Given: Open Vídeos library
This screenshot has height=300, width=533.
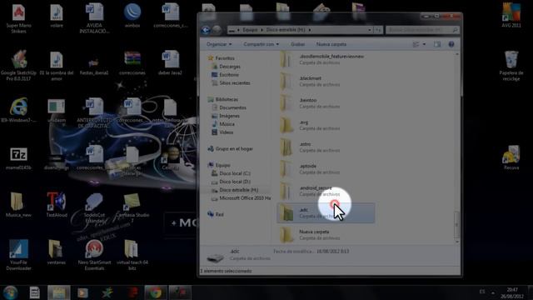Looking at the screenshot, I should (226, 132).
